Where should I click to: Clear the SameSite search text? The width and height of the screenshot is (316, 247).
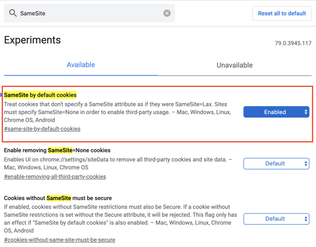coord(167,13)
